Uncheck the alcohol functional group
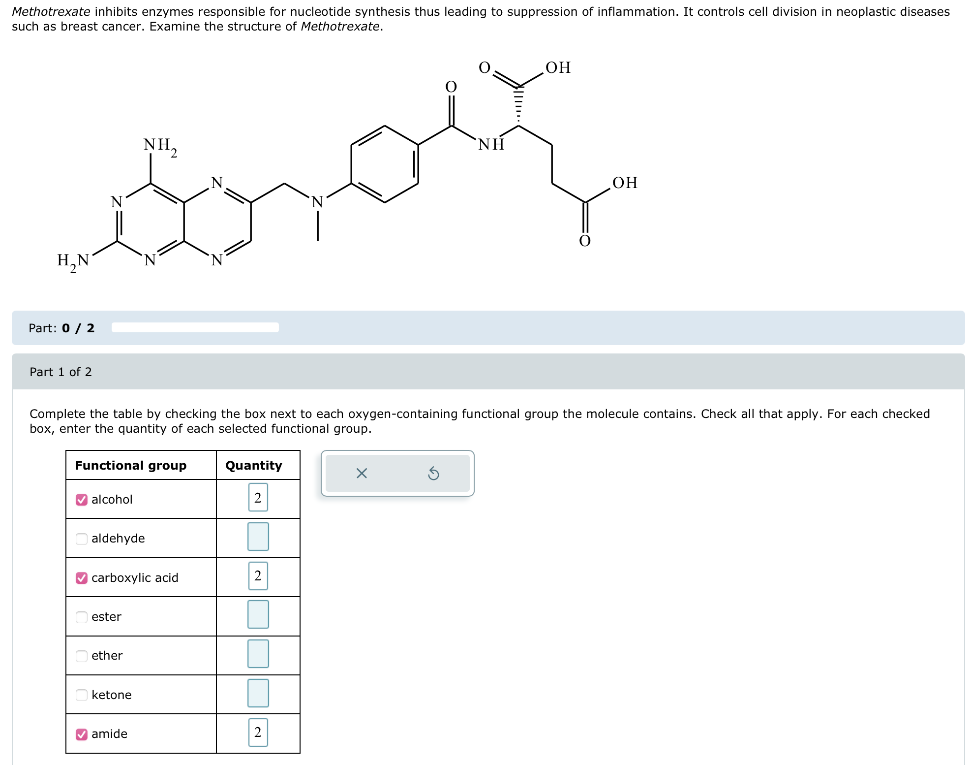This screenshot has height=765, width=972. (81, 499)
